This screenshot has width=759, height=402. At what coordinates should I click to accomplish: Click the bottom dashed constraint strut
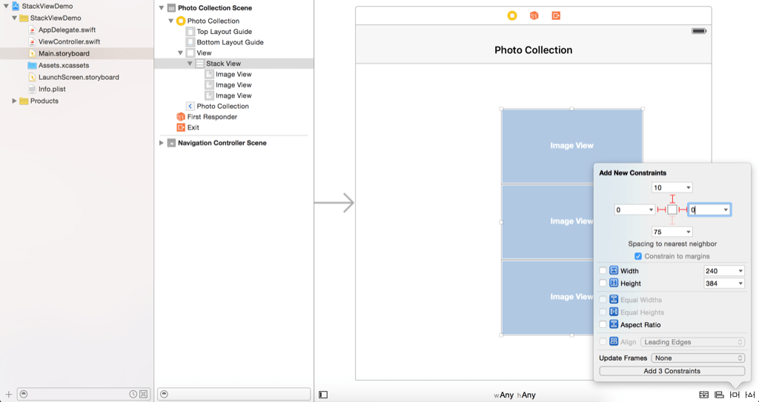click(x=672, y=221)
